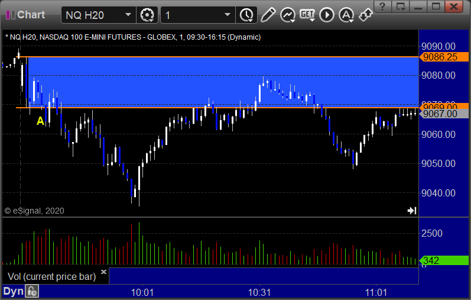
Task: Open the studies chart-line icon
Action: 288,15
